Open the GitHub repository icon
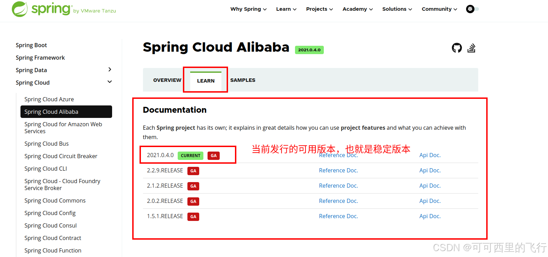Image resolution: width=548 pixels, height=257 pixels. point(457,48)
